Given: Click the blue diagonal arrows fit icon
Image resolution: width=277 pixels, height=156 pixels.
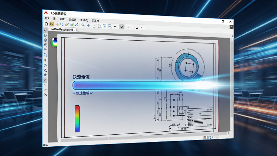Looking at the screenshot, I should coord(77,25).
